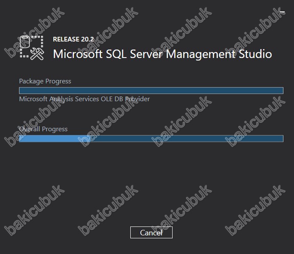The image size is (294, 254).
Task: Click the bakicubuk watermark in the bottom-left corner
Action: click(35, 210)
